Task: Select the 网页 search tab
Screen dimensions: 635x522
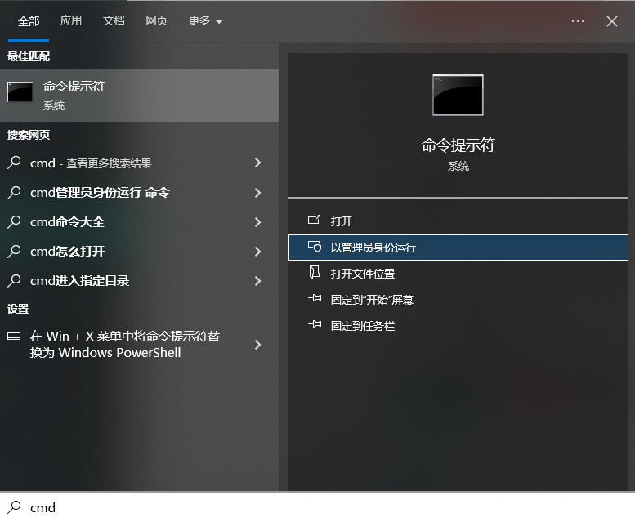Action: coord(156,21)
